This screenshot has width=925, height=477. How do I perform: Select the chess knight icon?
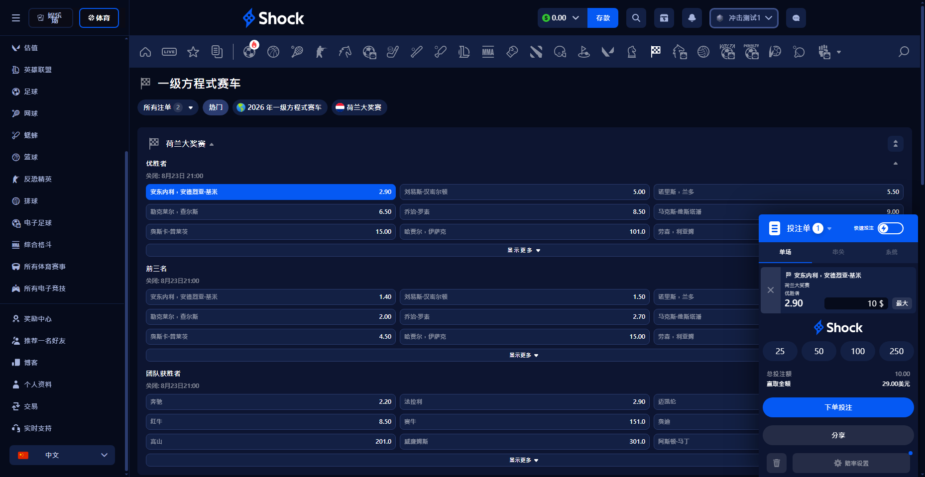coord(632,52)
